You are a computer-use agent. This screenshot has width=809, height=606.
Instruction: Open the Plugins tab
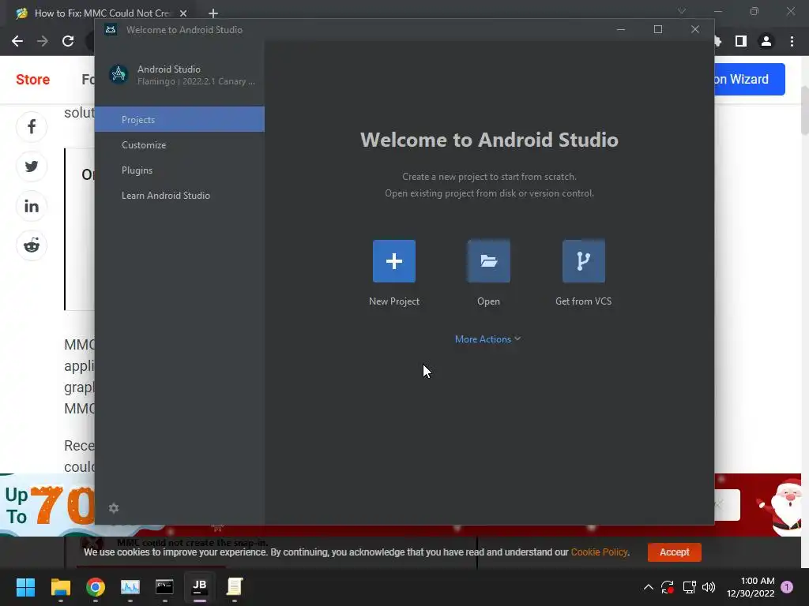(x=179, y=170)
